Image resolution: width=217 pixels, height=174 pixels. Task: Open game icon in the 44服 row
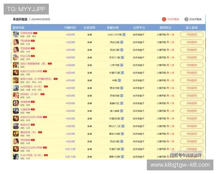16,80
